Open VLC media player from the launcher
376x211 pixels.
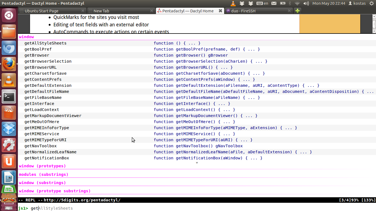(x=9, y=80)
